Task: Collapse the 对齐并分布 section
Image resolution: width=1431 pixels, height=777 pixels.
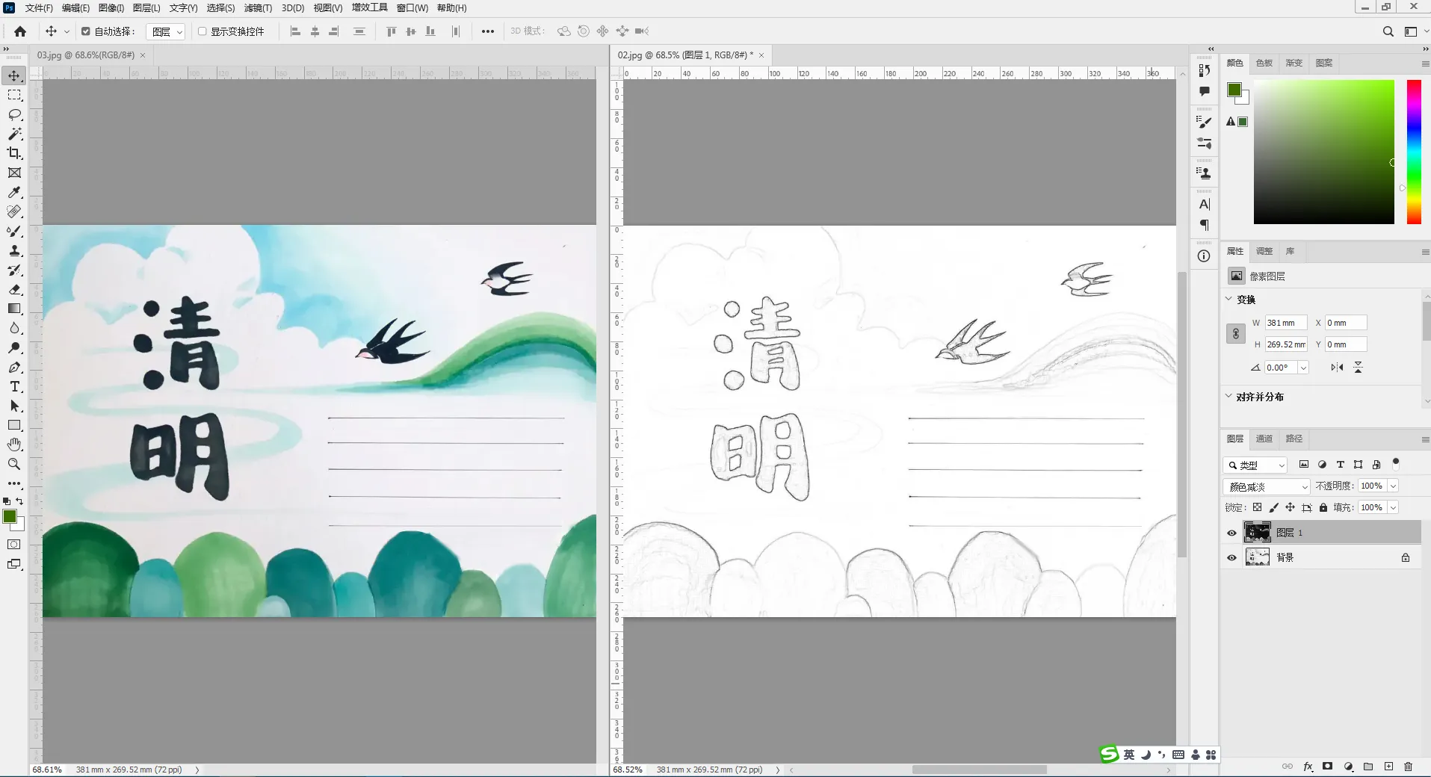Action: coord(1228,397)
